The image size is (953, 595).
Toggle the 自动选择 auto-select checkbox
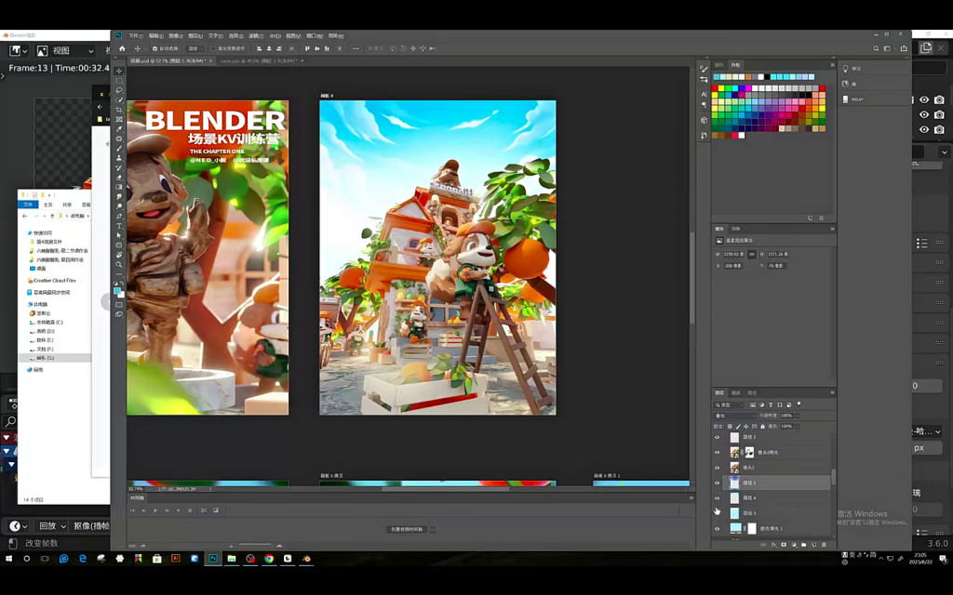click(x=154, y=48)
